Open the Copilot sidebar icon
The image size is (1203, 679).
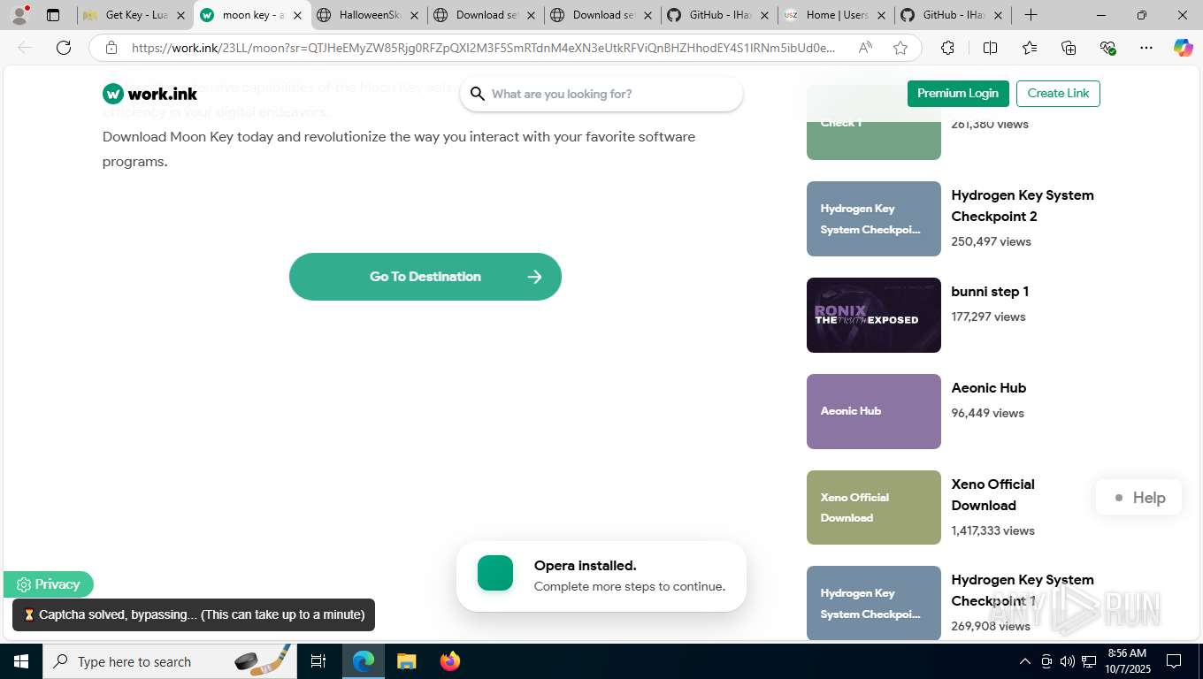tap(1183, 48)
